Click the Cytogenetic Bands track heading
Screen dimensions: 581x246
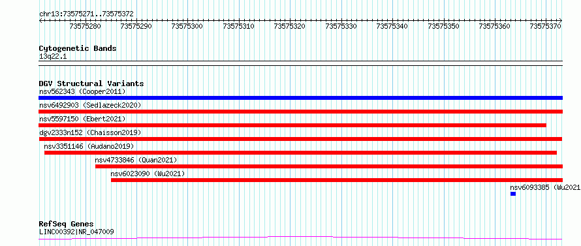pos(78,48)
